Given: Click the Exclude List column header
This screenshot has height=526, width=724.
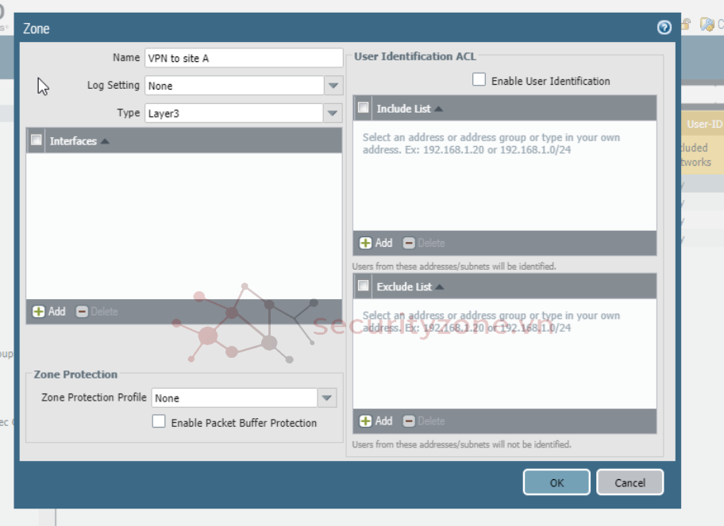Looking at the screenshot, I should pyautogui.click(x=404, y=286).
